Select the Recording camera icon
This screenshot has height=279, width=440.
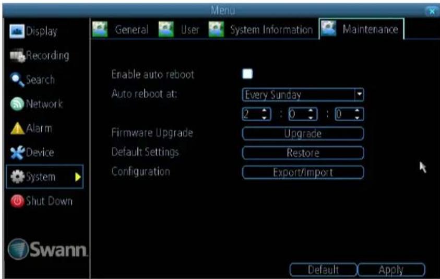click(17, 55)
